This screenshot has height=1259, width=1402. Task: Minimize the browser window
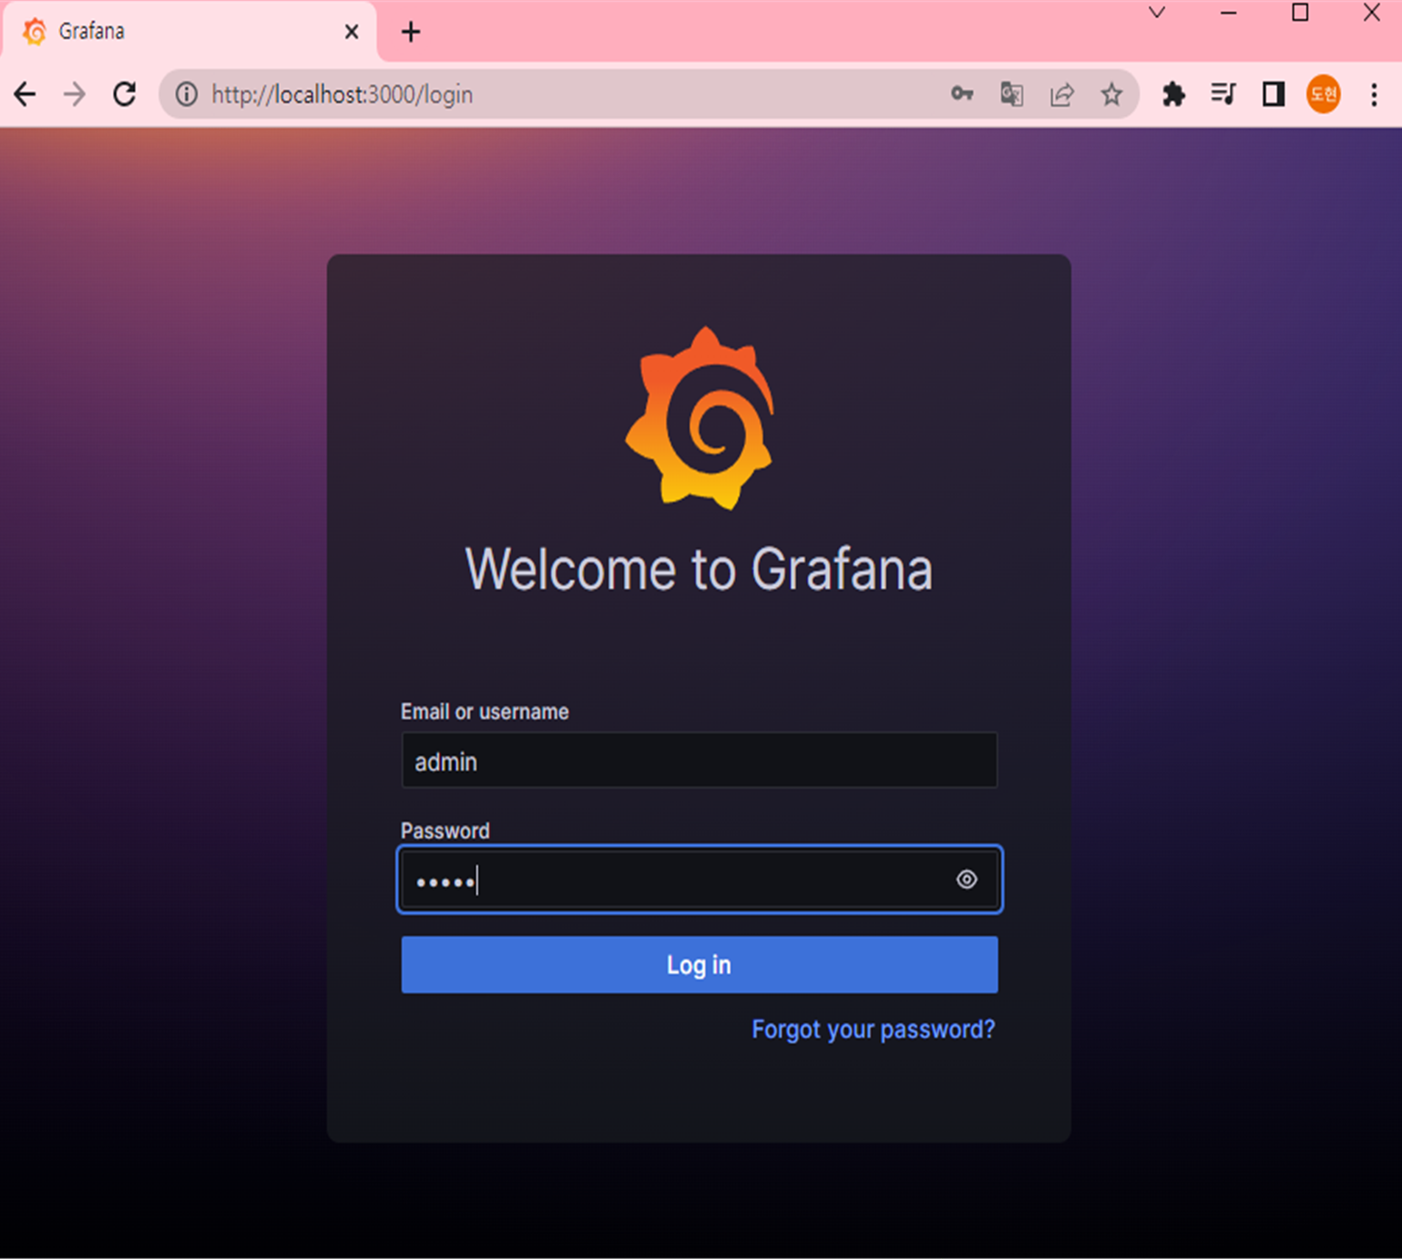(1228, 13)
